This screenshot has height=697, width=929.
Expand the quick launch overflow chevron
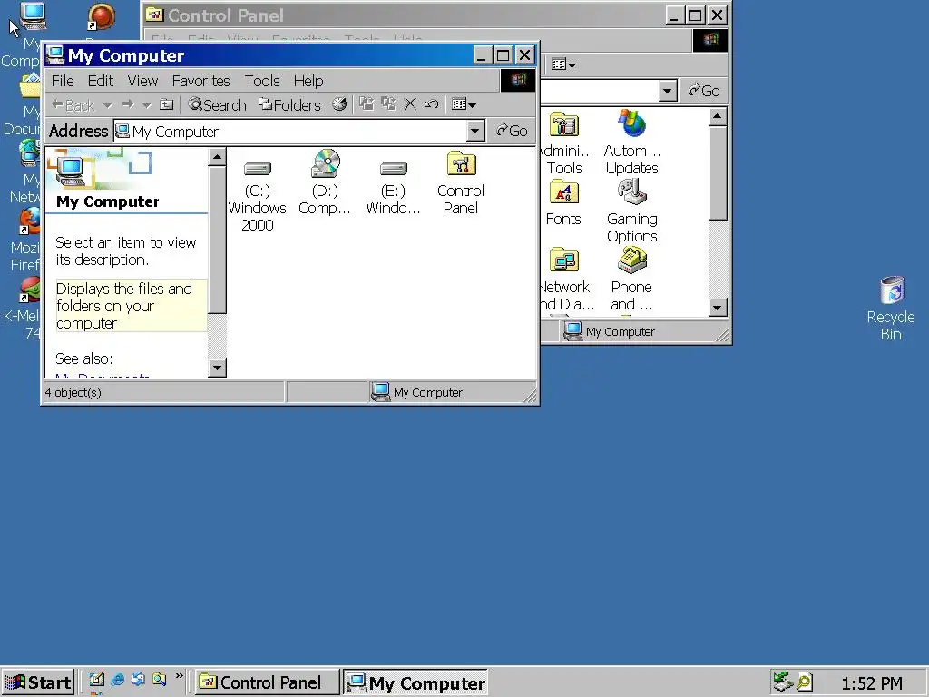(x=179, y=676)
